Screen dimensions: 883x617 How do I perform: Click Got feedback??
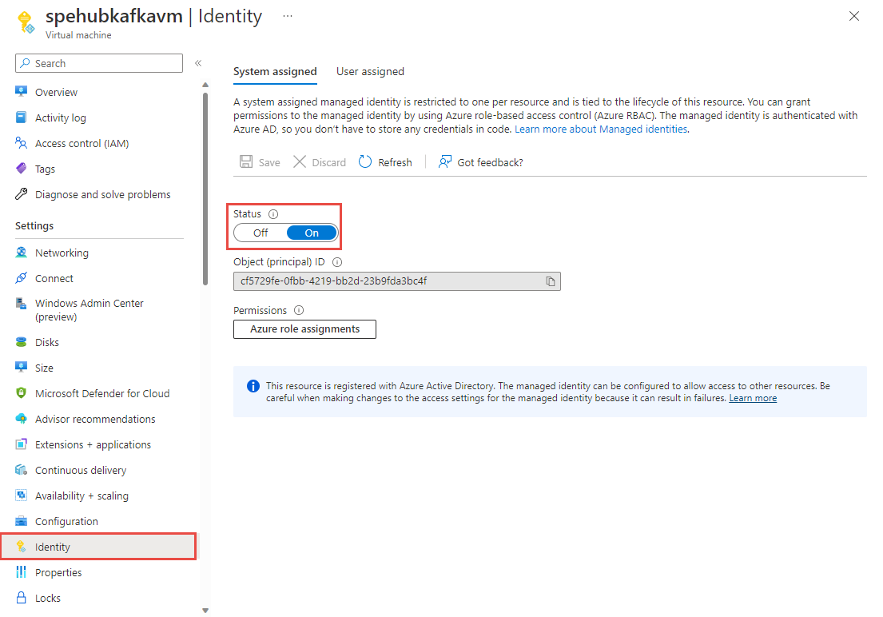[488, 161]
